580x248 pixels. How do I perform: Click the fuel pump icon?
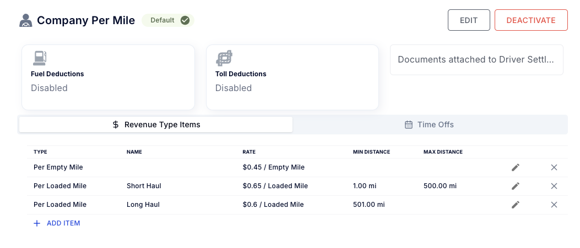pos(40,58)
